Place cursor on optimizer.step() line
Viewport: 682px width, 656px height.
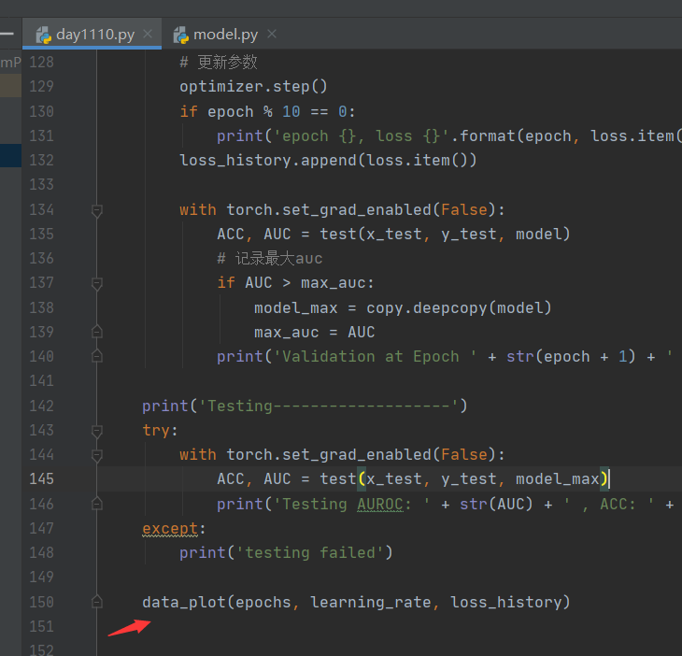click(253, 87)
